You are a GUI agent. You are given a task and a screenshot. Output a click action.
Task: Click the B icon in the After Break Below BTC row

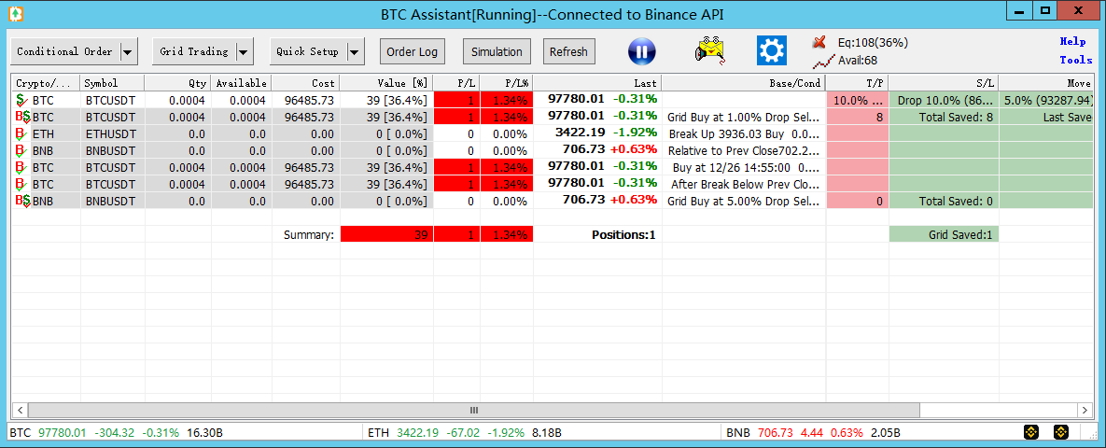(21, 184)
